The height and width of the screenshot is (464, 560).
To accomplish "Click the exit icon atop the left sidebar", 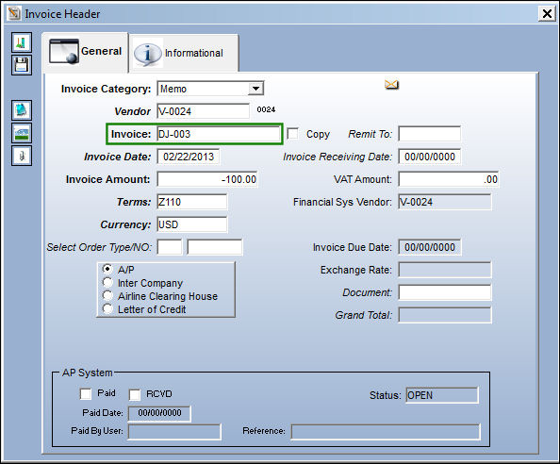I will pyautogui.click(x=22, y=42).
